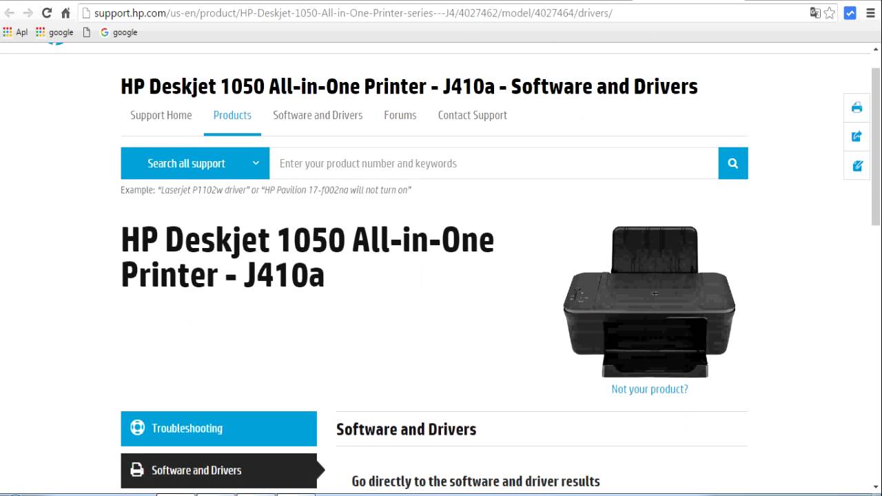Click the browser address bar URL
Viewport: 882px width, 496px height.
pyautogui.click(x=353, y=13)
